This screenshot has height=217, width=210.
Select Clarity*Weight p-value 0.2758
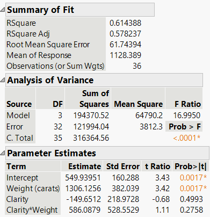point(191,210)
